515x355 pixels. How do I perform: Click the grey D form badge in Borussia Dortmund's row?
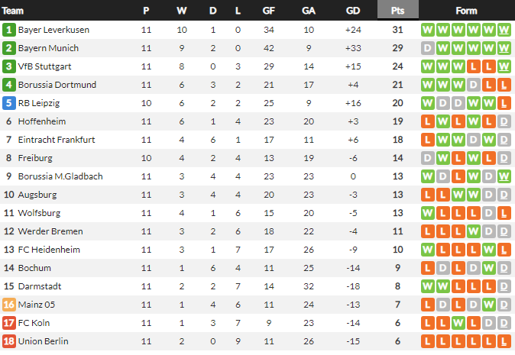point(474,85)
